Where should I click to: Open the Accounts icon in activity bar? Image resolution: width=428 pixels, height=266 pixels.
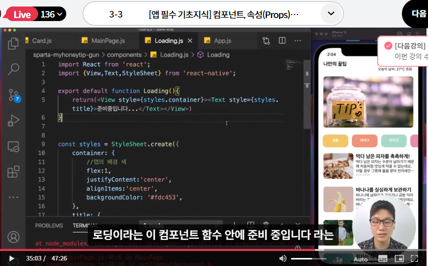13,237
